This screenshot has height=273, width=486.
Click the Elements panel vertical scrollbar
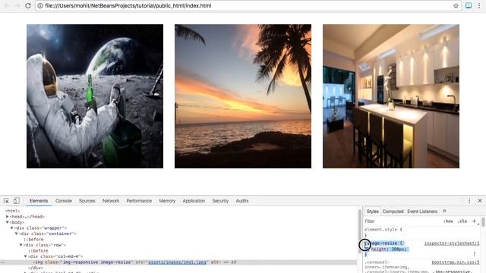click(x=359, y=231)
